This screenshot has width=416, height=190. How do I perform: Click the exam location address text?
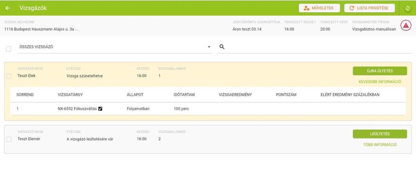click(41, 29)
